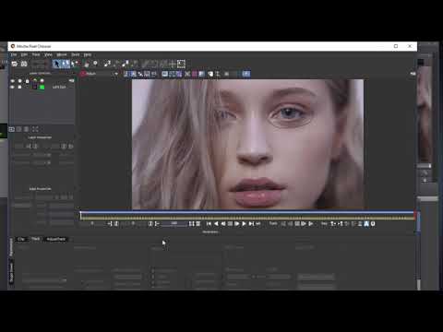Open the AdjustTrack tab
Viewport: 443px width, 332px height.
56,239
